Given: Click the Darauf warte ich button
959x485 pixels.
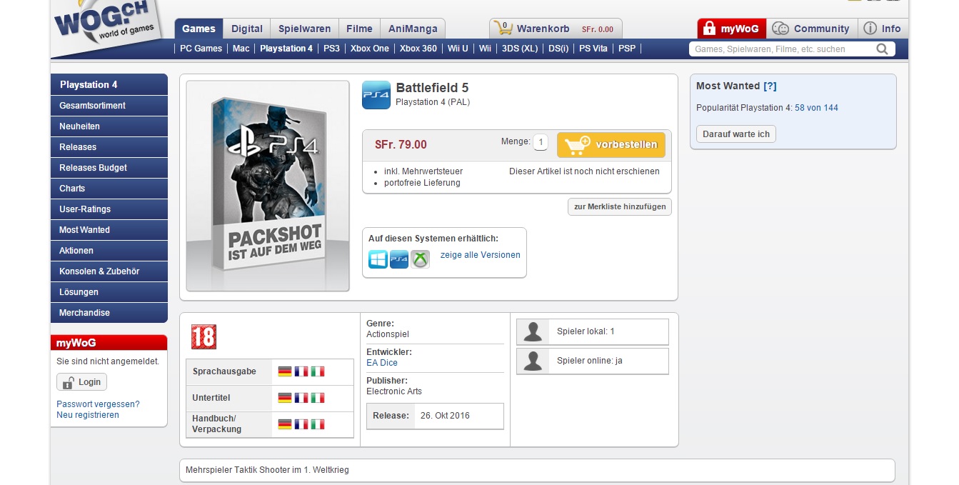Looking at the screenshot, I should click(736, 134).
